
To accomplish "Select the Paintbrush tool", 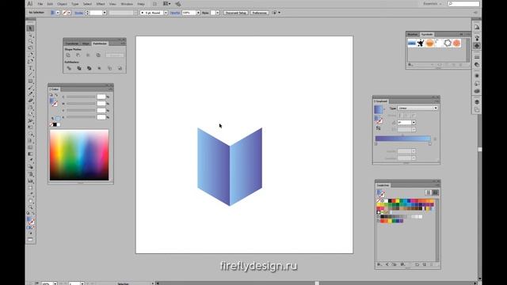I will (x=30, y=88).
